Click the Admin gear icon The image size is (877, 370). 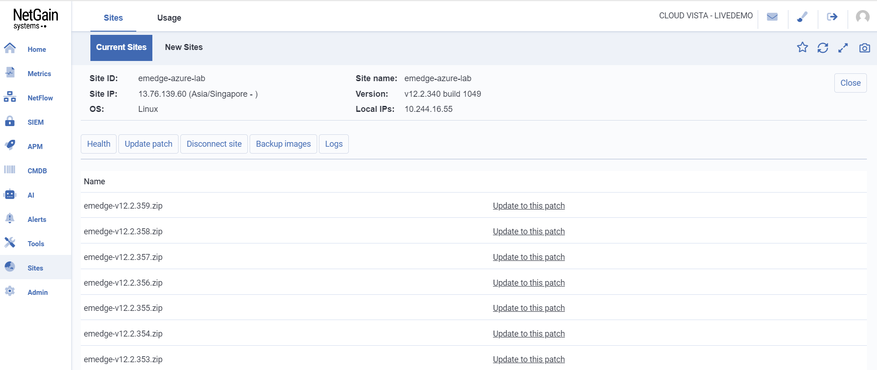10,291
